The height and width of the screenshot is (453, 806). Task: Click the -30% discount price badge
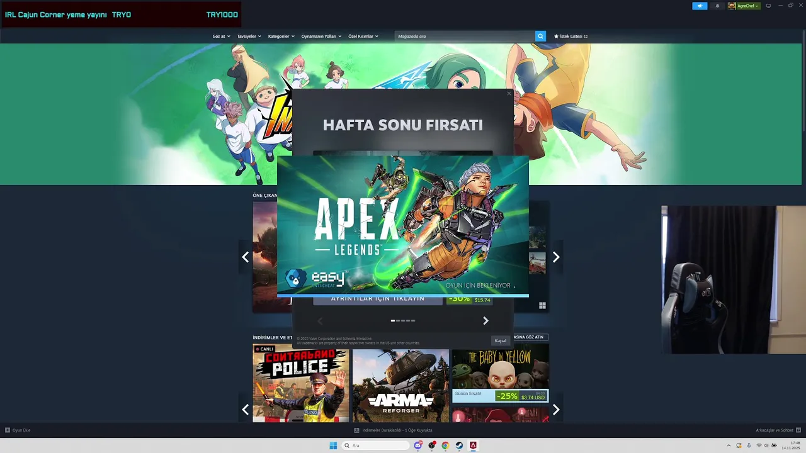pyautogui.click(x=469, y=300)
